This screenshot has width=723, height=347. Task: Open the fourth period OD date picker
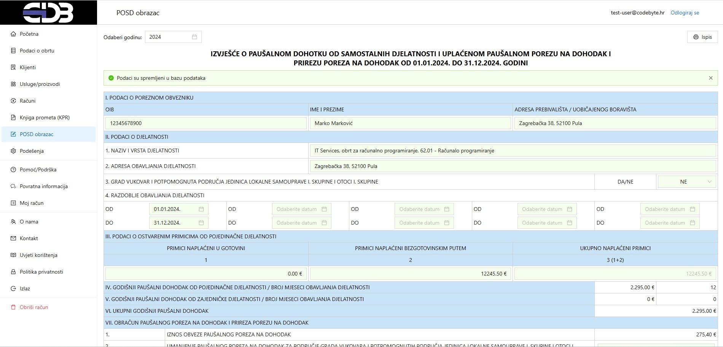click(547, 209)
